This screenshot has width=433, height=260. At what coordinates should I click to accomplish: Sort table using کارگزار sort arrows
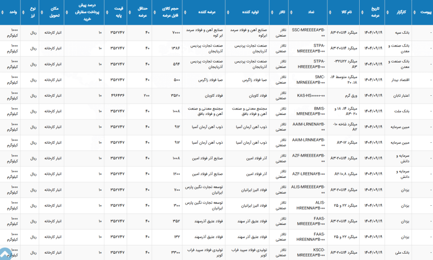coord(387,12)
